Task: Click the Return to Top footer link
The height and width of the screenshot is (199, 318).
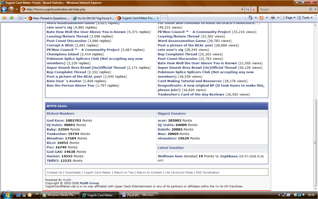Action: pyautogui.click(x=124, y=172)
